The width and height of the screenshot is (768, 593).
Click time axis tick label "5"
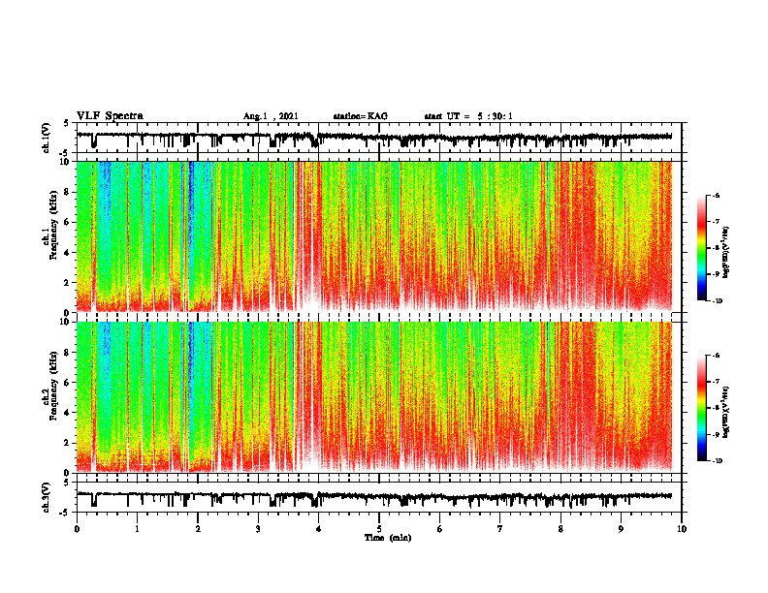click(379, 529)
